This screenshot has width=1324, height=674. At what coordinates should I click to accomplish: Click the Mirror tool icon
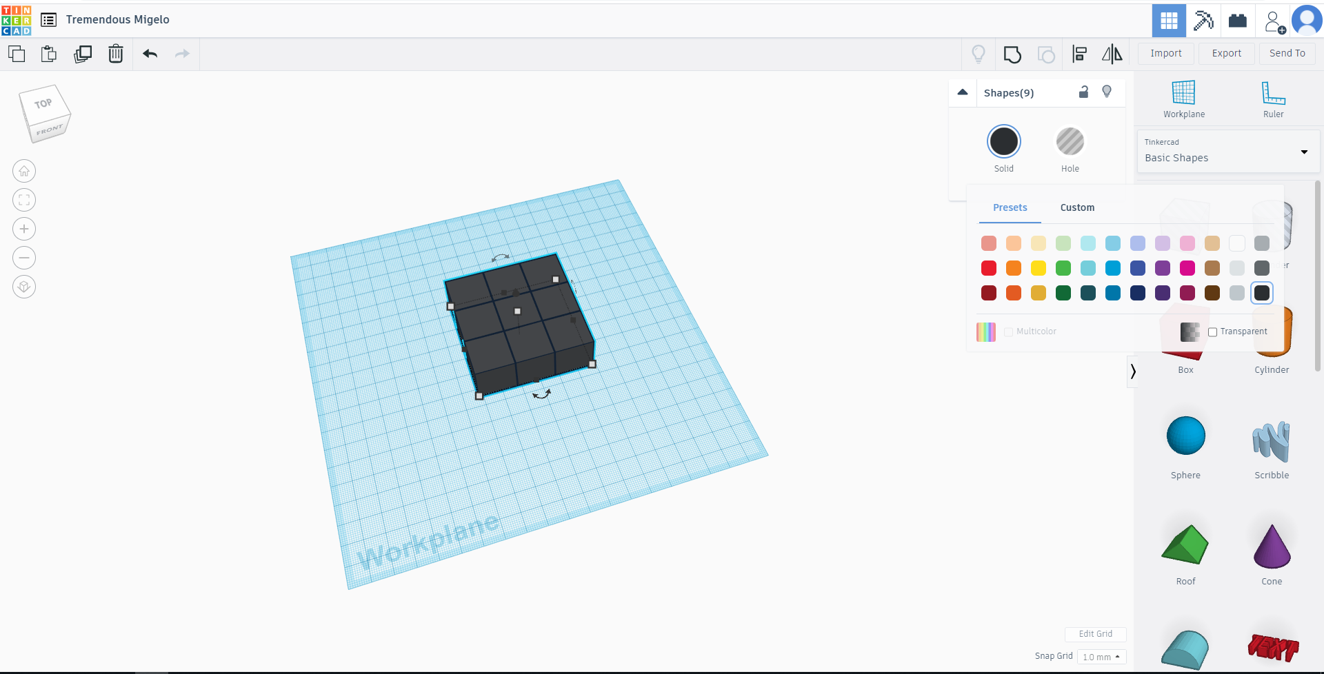[1112, 54]
